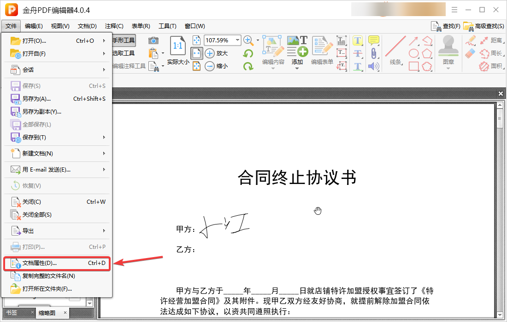Choose Document Properties (文档属性) menu item
Screen dimensions: 507x322
pyautogui.click(x=57, y=263)
